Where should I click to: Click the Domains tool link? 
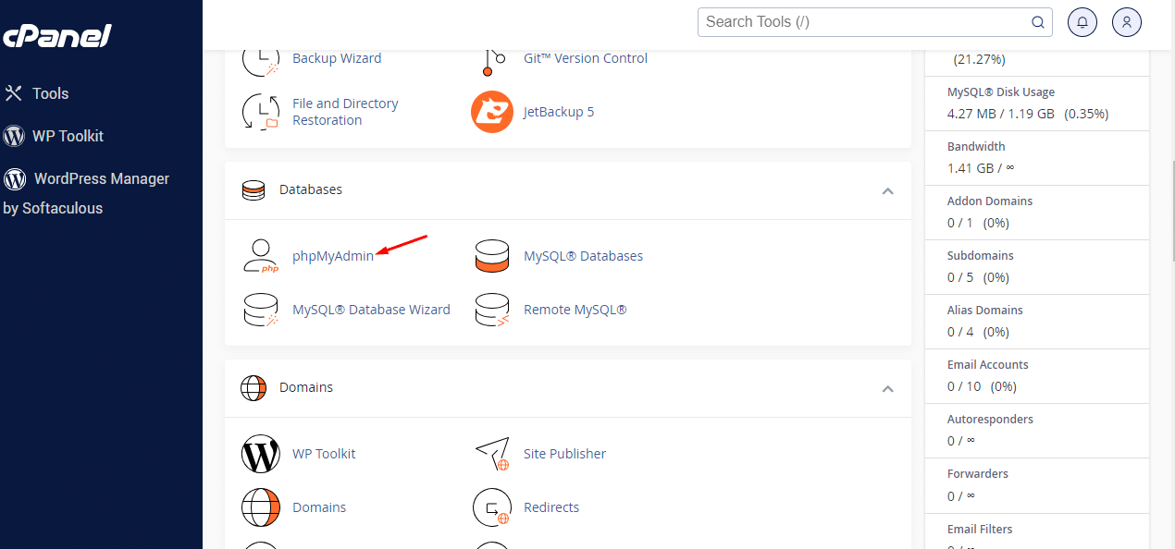click(319, 507)
